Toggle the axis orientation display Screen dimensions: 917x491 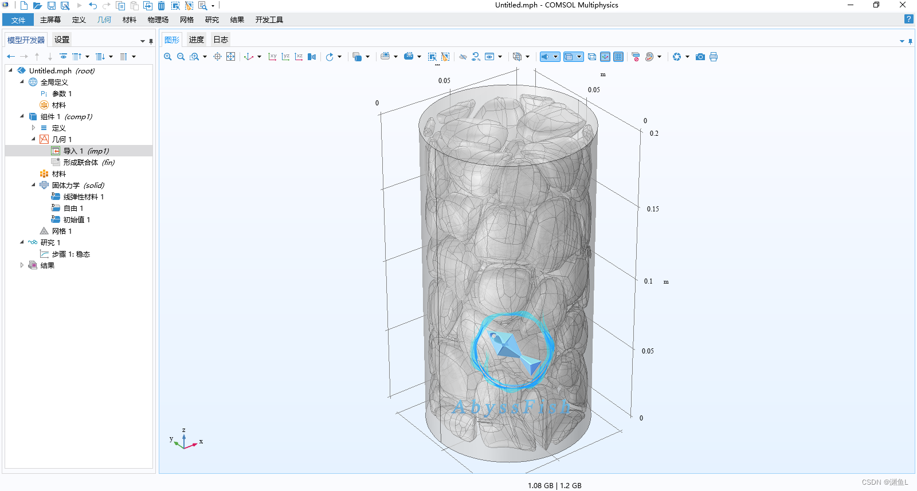[x=605, y=57]
